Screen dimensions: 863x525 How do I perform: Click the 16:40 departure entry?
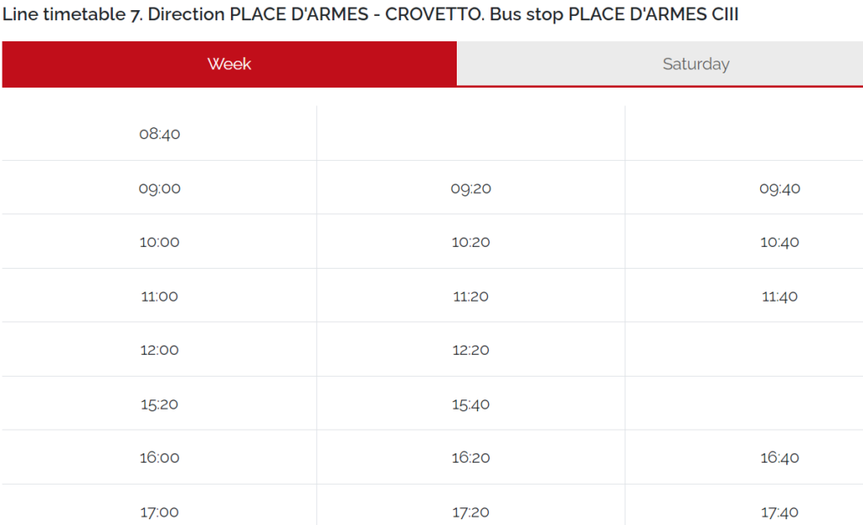tap(780, 458)
